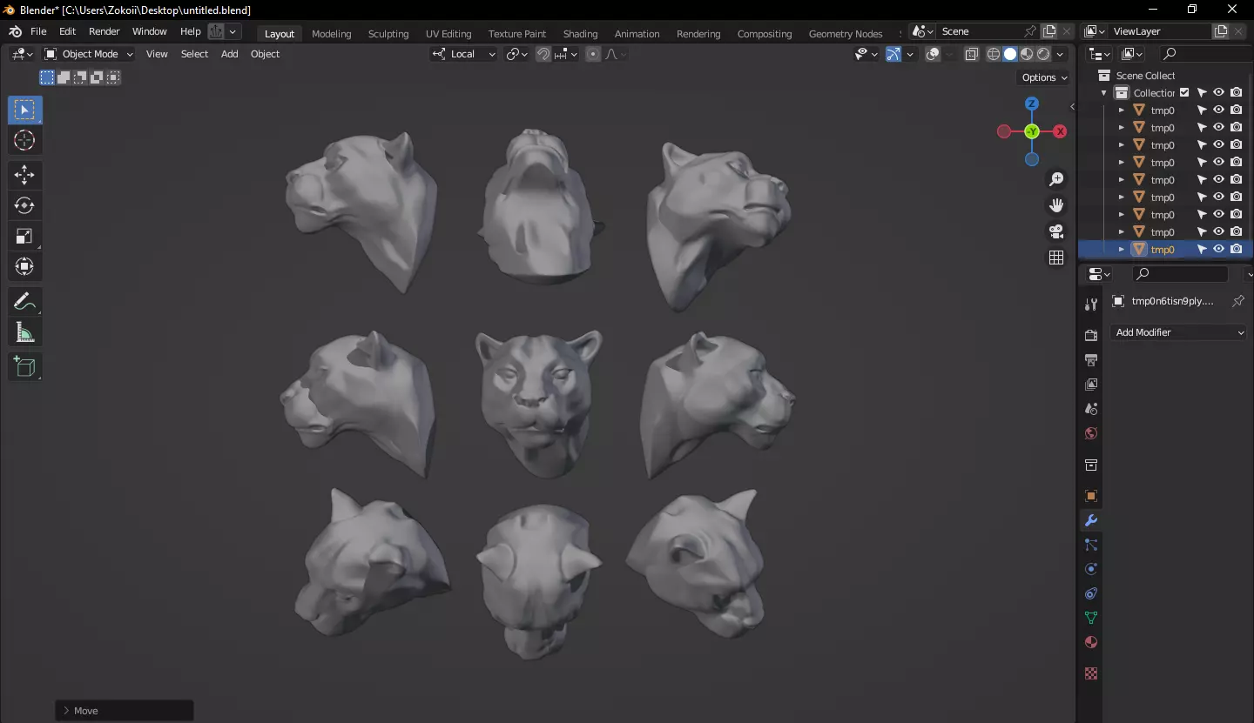Select the Cursor tool in the toolbar
Image resolution: width=1254 pixels, height=723 pixels.
tap(24, 140)
